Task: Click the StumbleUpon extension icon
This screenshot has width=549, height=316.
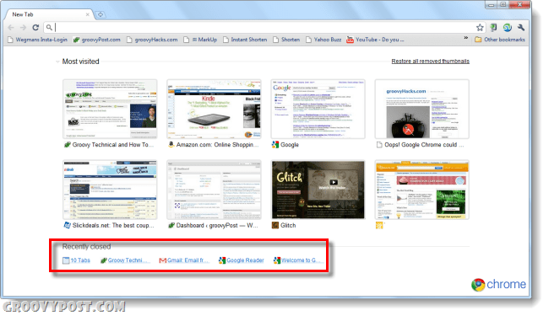Action: coord(507,27)
